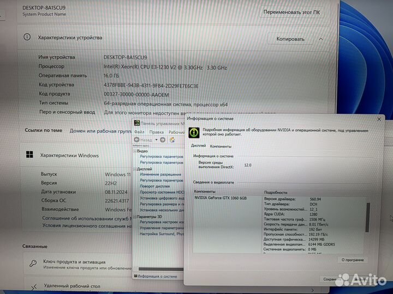
Task: Select Поворот дисплея in tree
Action: (154, 186)
